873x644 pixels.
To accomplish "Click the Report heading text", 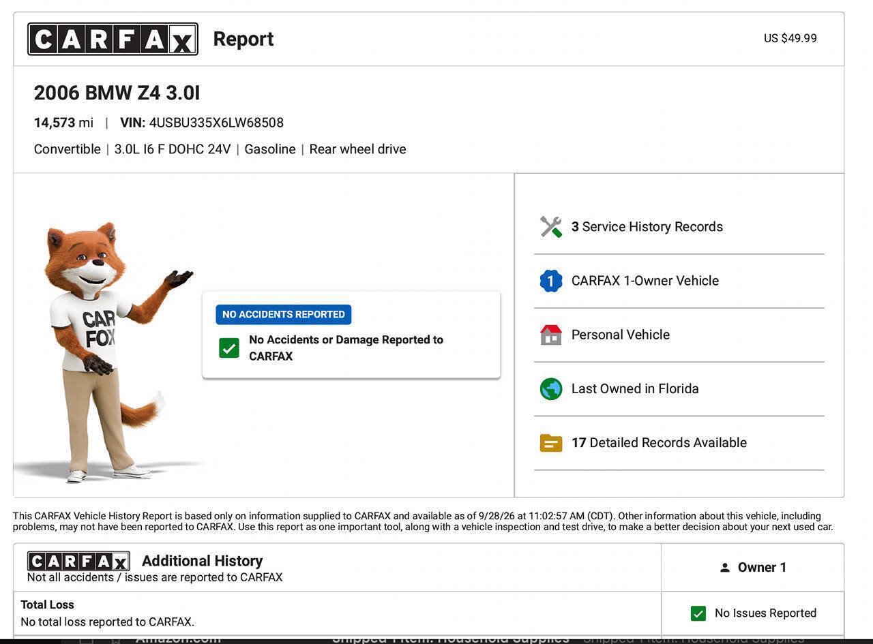I will (x=243, y=39).
